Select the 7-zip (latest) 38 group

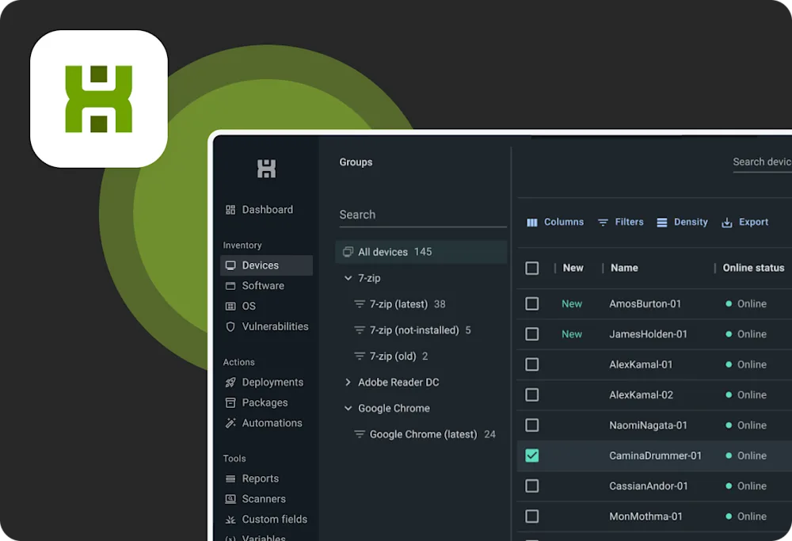click(421, 304)
